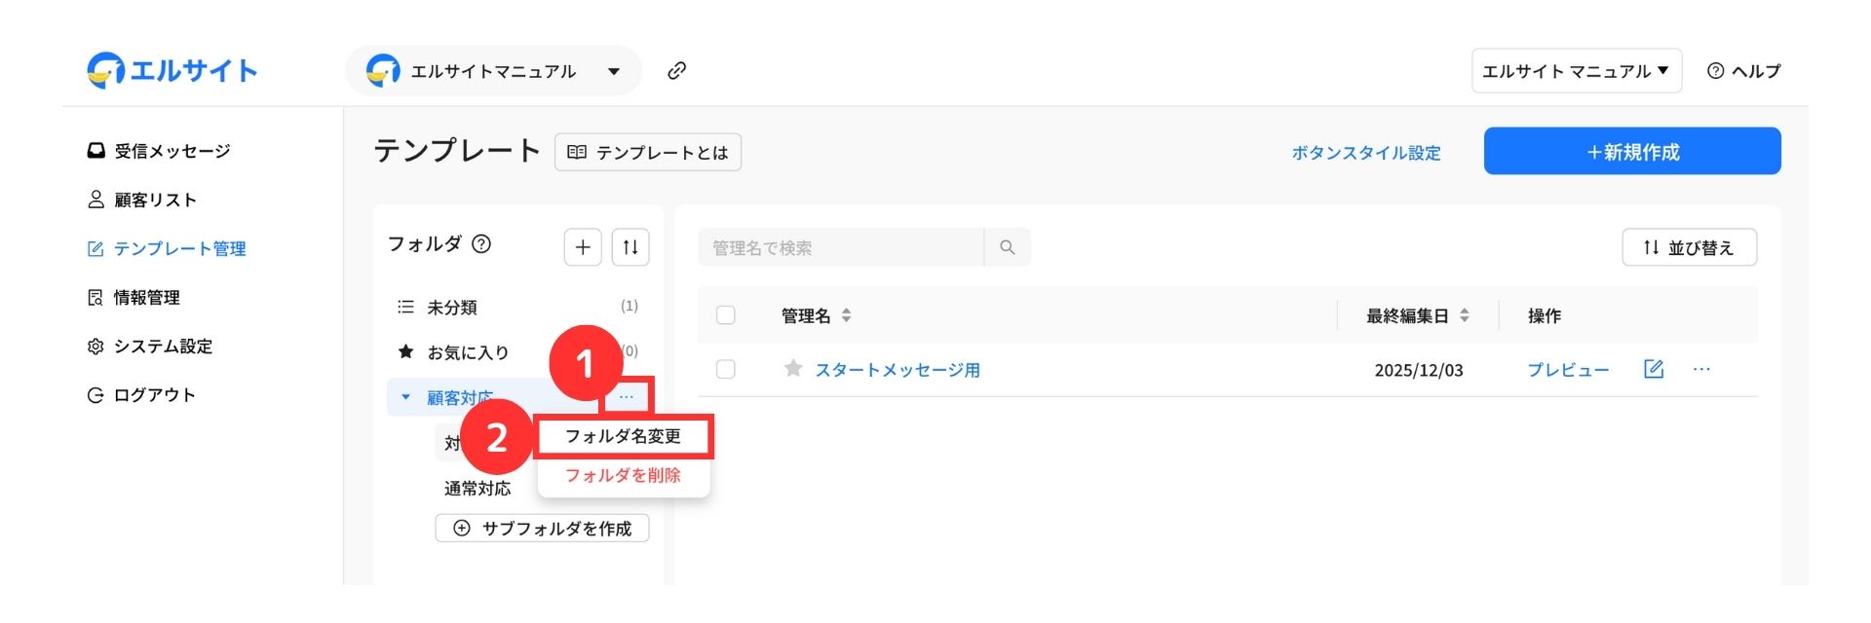Image resolution: width=1871 pixels, height=623 pixels.
Task: Click the add folder plus icon
Action: click(583, 247)
